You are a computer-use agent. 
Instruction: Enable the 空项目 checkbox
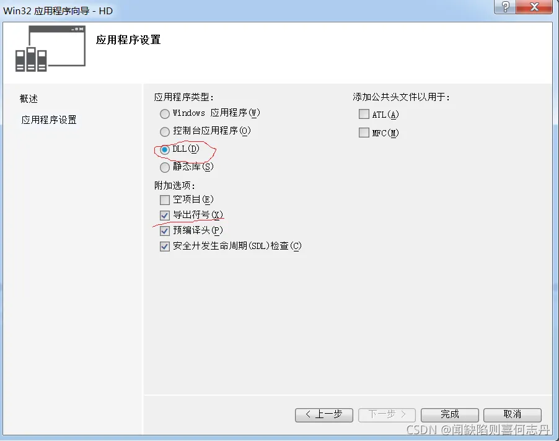[164, 200]
